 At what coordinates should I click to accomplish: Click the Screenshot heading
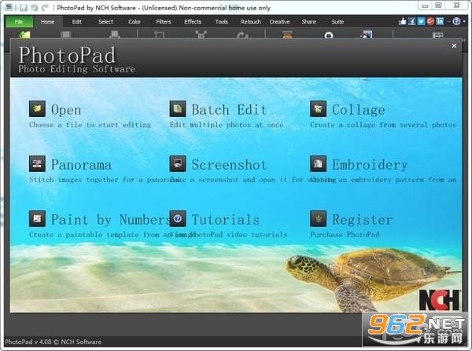pyautogui.click(x=229, y=165)
